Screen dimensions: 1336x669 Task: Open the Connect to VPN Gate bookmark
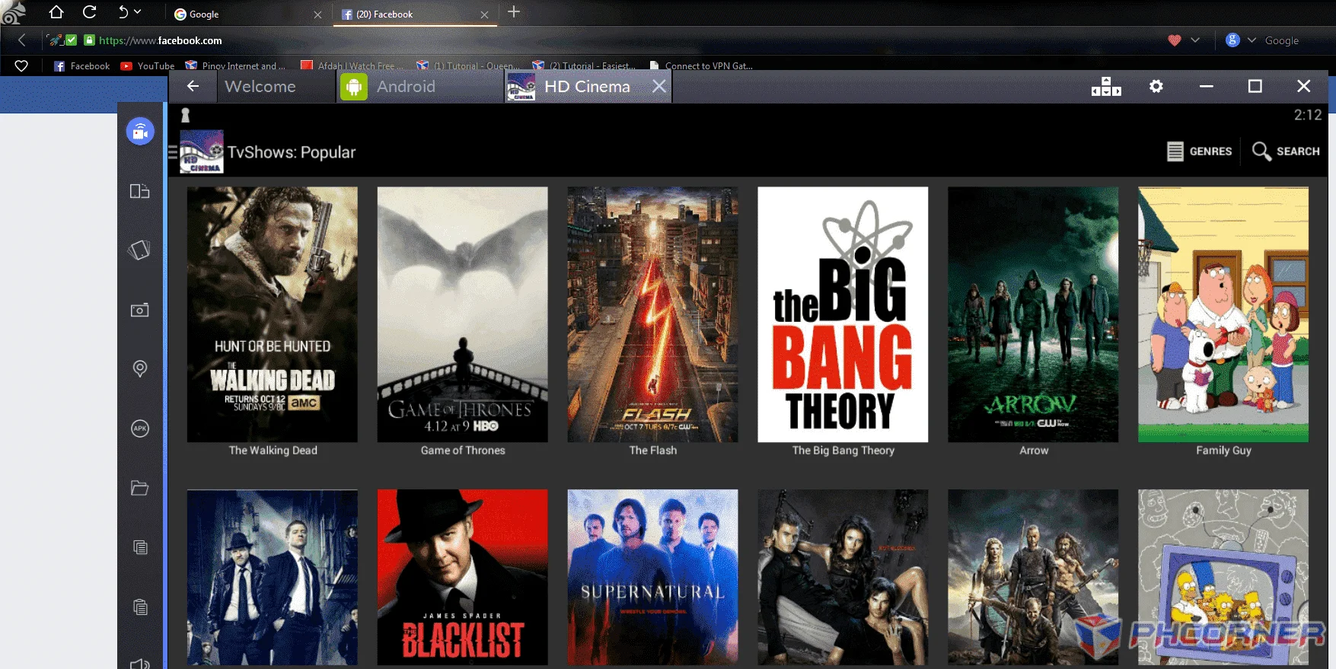coord(701,65)
